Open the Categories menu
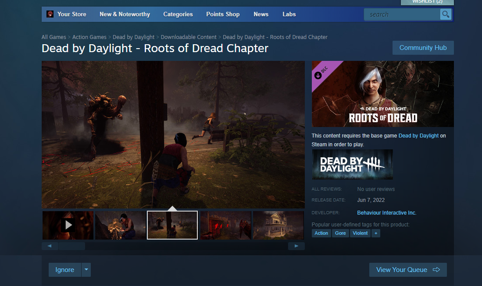 pos(178,14)
